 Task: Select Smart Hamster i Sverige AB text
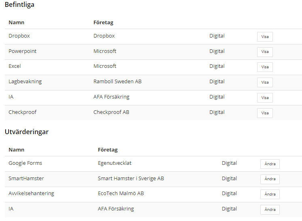pyautogui.click(x=131, y=179)
